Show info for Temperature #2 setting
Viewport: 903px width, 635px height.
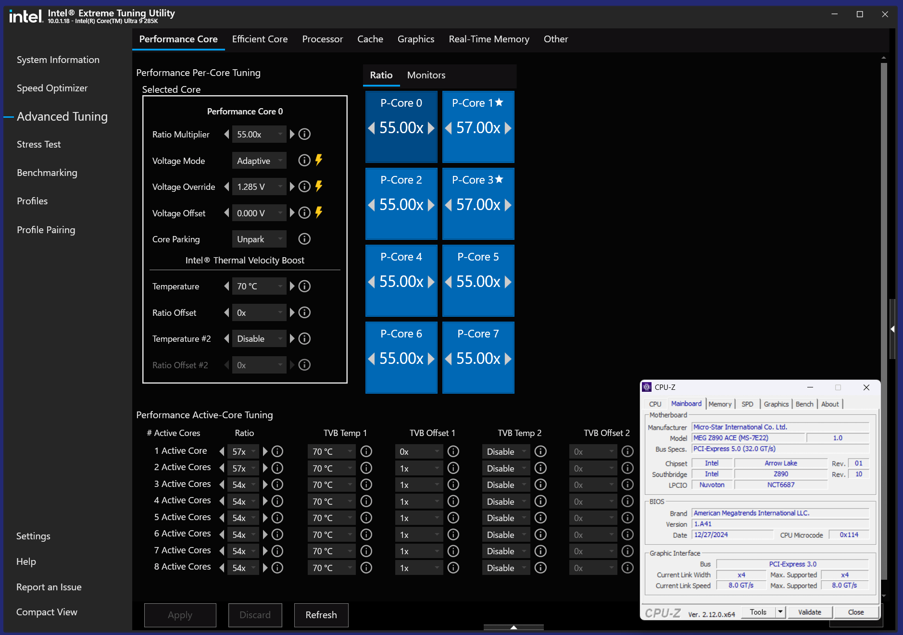[x=304, y=339]
